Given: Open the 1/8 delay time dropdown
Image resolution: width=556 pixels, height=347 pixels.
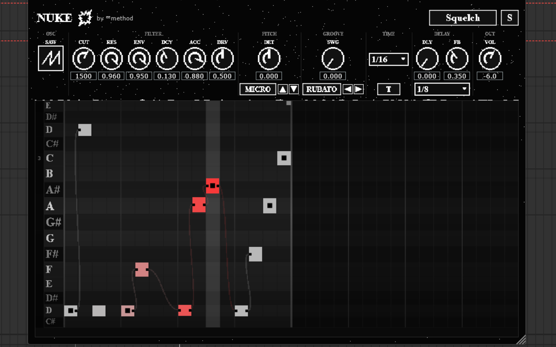Looking at the screenshot, I should click(x=442, y=89).
